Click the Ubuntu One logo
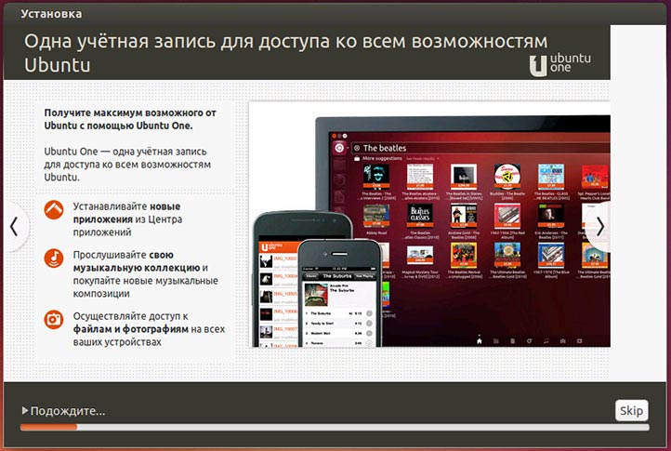671x451 pixels. point(559,64)
